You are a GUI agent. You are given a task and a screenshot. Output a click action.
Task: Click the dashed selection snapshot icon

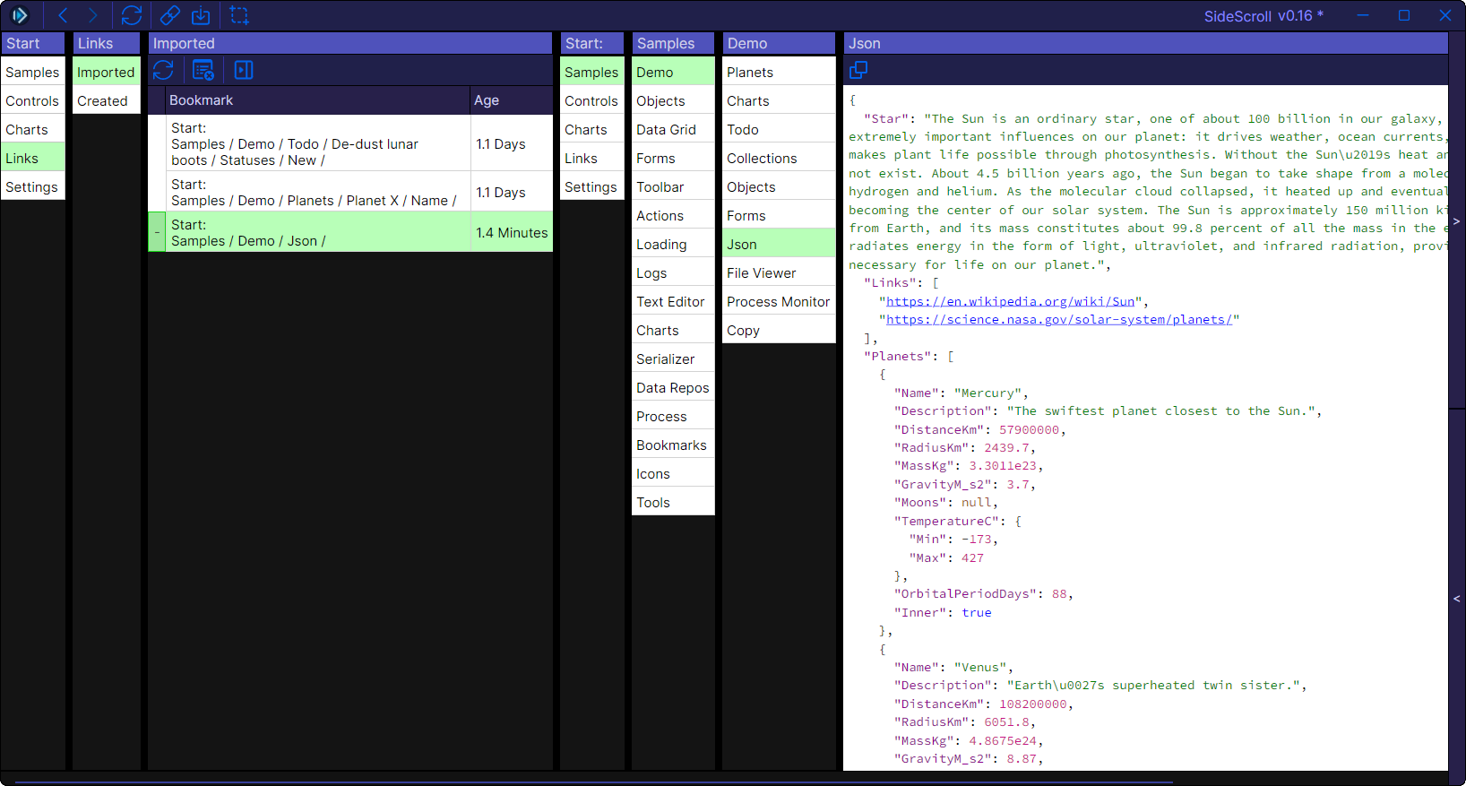(x=239, y=15)
